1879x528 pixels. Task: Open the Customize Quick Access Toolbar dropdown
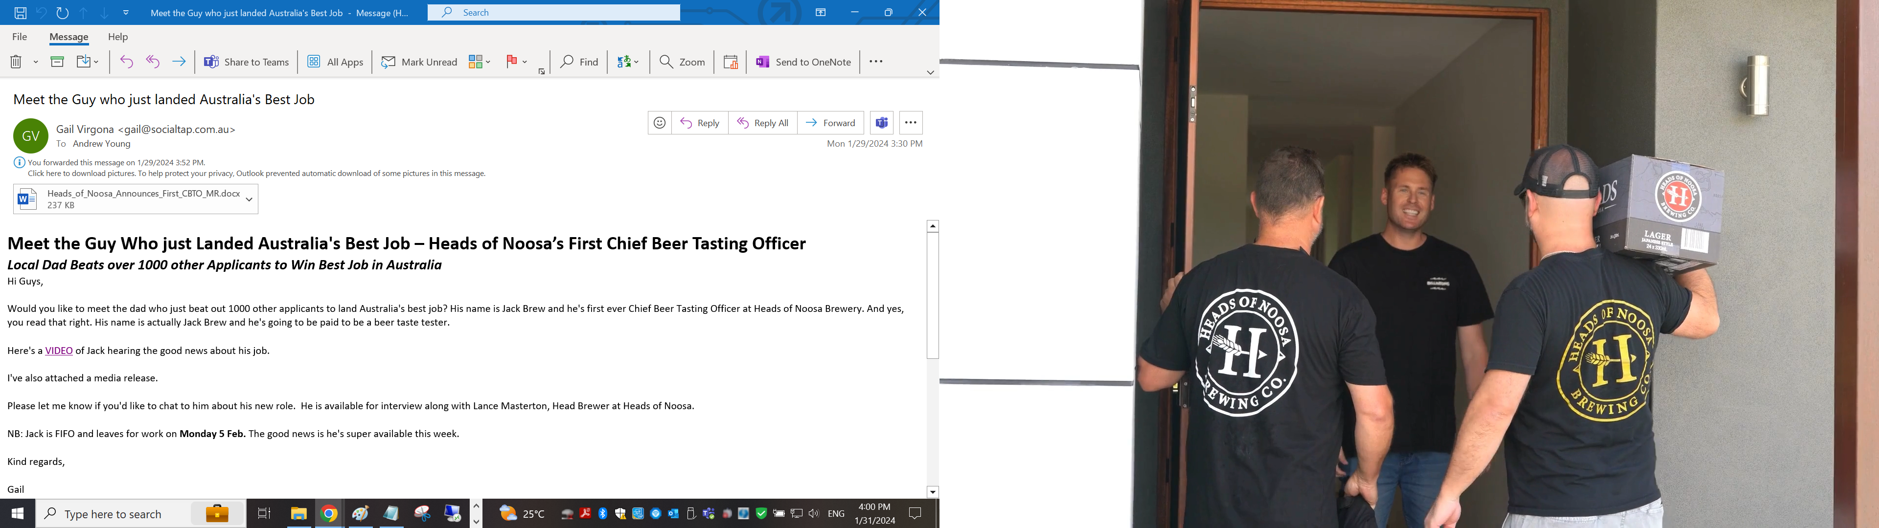(125, 12)
